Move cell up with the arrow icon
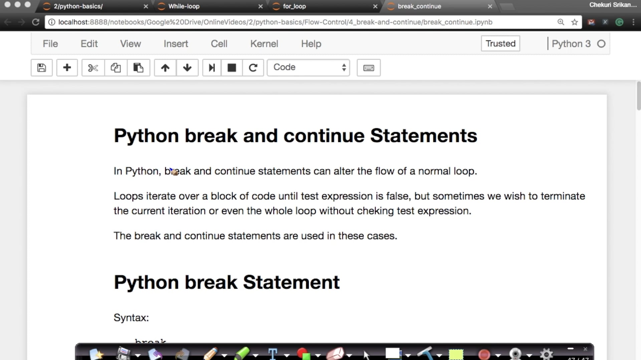641x360 pixels. pyautogui.click(x=165, y=68)
